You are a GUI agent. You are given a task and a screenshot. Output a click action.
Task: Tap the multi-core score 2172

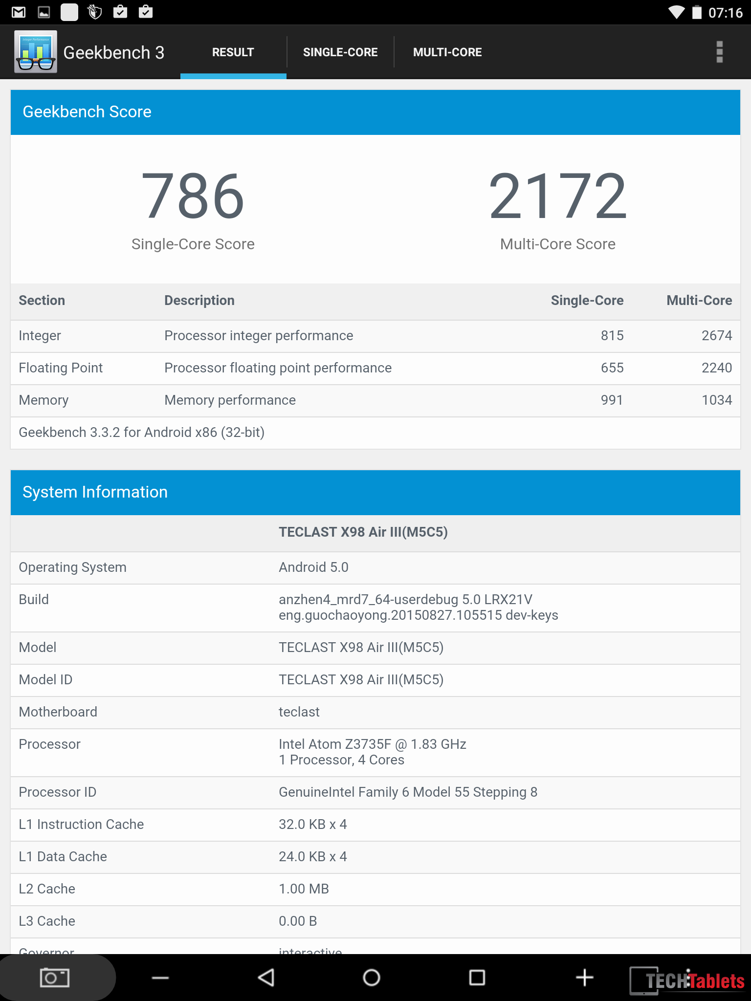(558, 196)
